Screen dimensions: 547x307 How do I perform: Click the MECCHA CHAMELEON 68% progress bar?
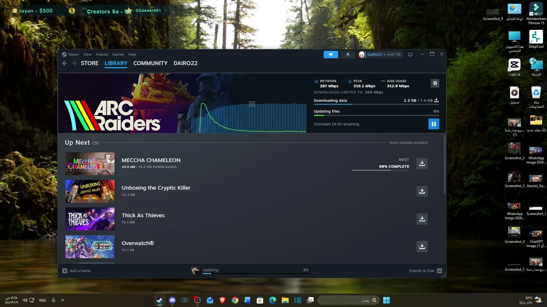[380, 170]
